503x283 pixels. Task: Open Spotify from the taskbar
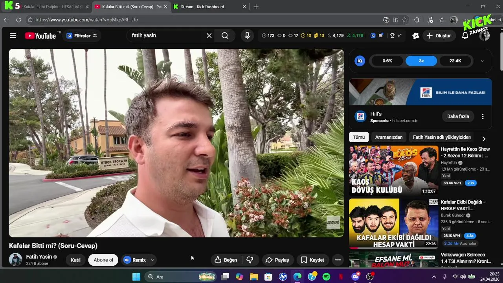point(326,277)
